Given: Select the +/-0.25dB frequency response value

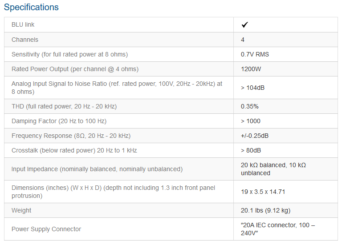Looking at the screenshot, I should [255, 136].
